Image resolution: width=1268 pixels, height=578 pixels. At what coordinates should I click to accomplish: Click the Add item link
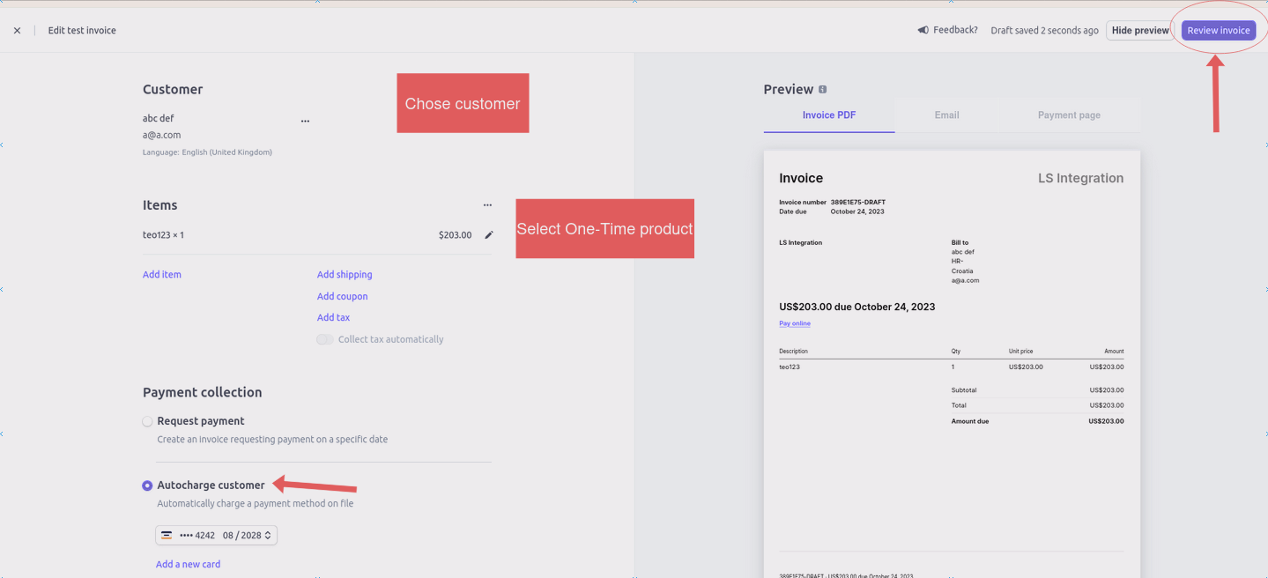tap(162, 275)
